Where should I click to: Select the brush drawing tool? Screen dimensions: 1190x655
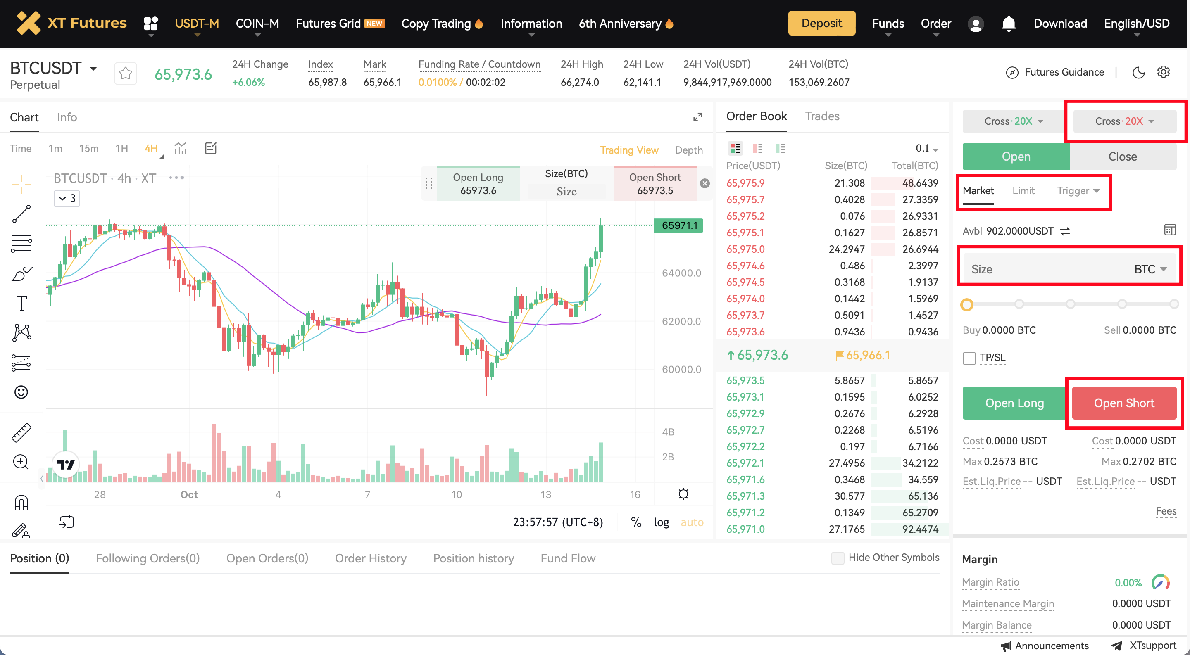pos(21,274)
